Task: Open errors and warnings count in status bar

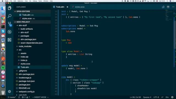Action: pyautogui.click(x=26, y=97)
